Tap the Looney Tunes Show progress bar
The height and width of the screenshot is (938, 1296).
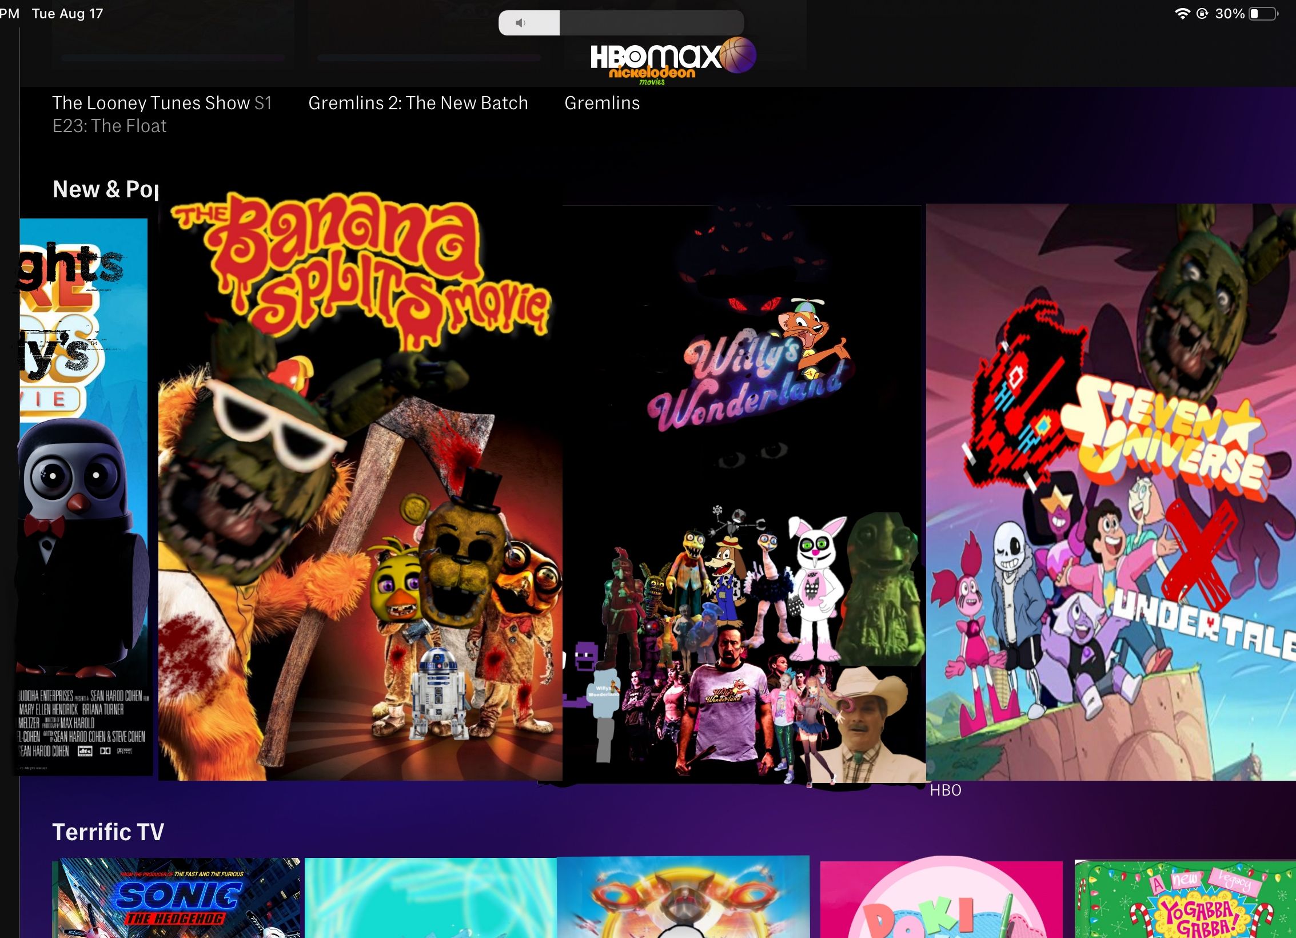(x=173, y=58)
